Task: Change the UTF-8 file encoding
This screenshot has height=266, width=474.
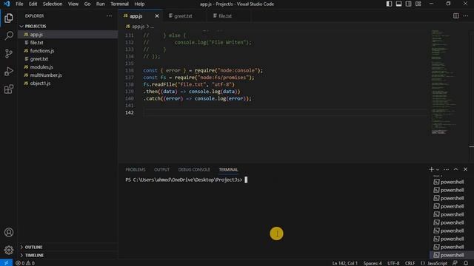Action: click(393, 263)
